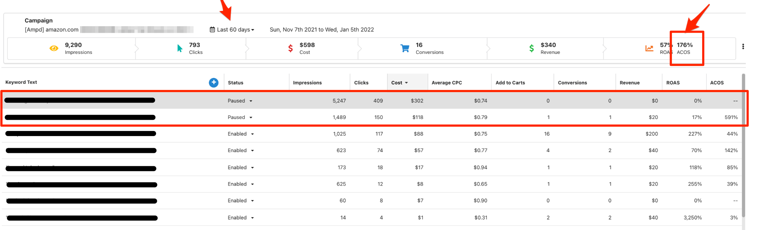764x230 pixels.
Task: Click the $200 revenue cell
Action: point(652,134)
